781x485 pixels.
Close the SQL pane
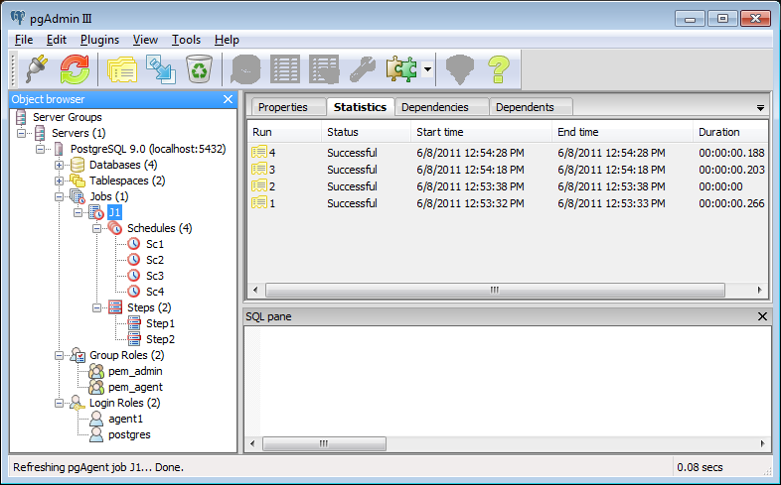[x=762, y=316]
